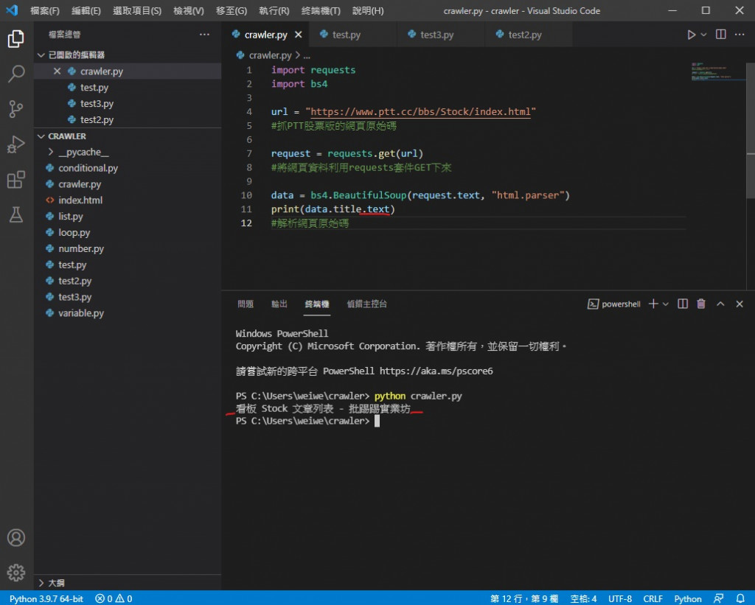Screen dimensions: 755x605
Task: Close the crawler.py editor tab
Action: pos(299,35)
